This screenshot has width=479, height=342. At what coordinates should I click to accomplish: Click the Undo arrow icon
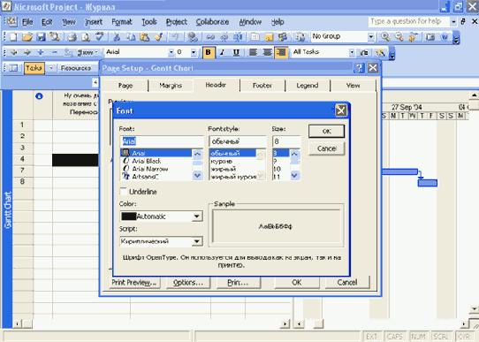175,37
